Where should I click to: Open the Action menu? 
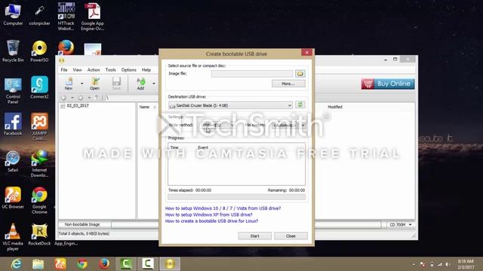pos(94,70)
